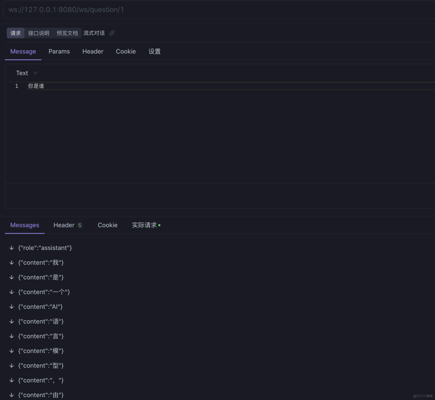
Task: Click the arrow icon beside content 我
Action: 12,263
